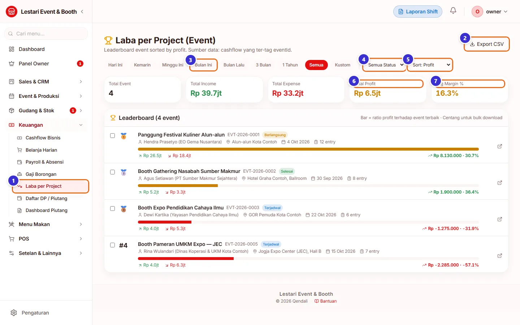Select the Hari Ini period tab
The image size is (520, 325).
point(115,65)
